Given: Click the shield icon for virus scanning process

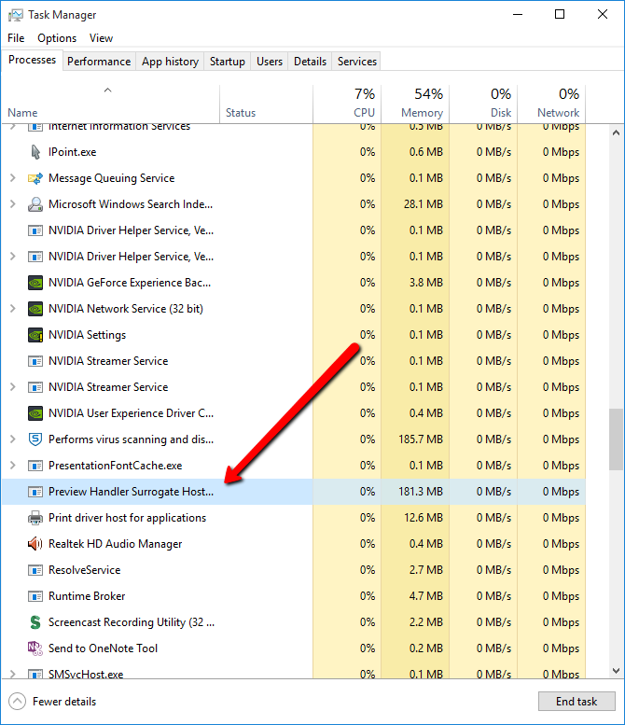Looking at the screenshot, I should 35,439.
